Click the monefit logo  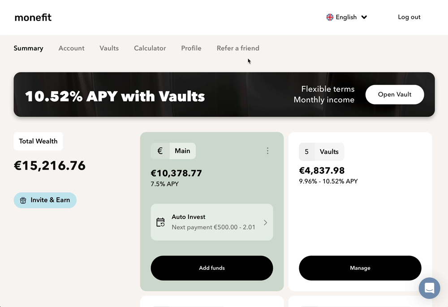(x=33, y=17)
